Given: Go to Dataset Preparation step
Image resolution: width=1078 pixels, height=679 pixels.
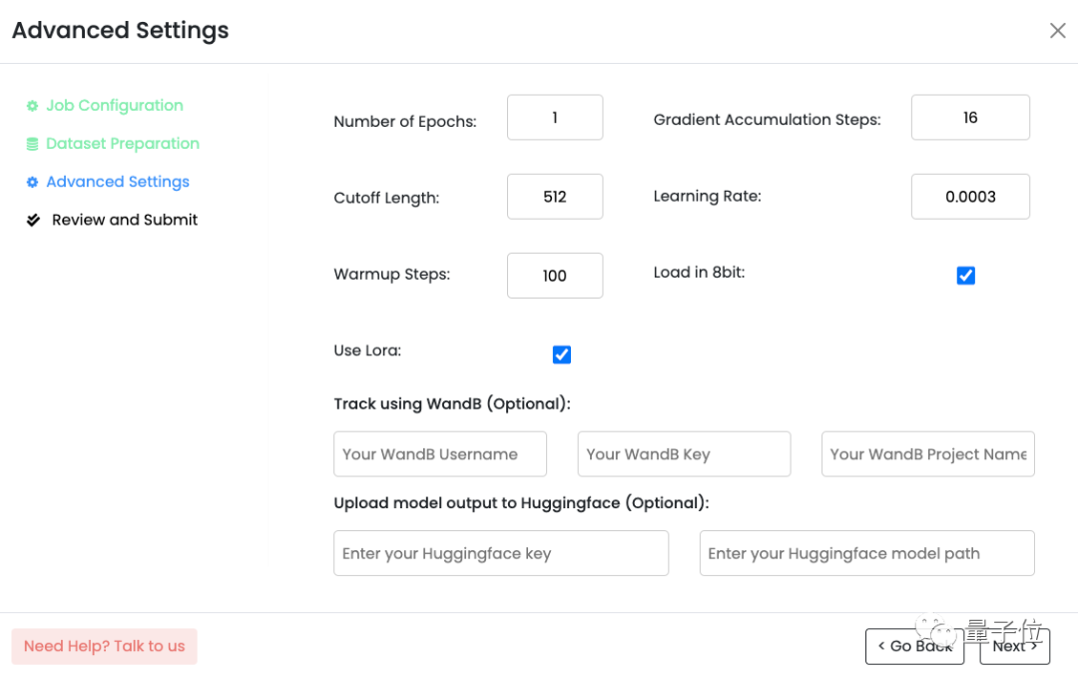Looking at the screenshot, I should [122, 144].
